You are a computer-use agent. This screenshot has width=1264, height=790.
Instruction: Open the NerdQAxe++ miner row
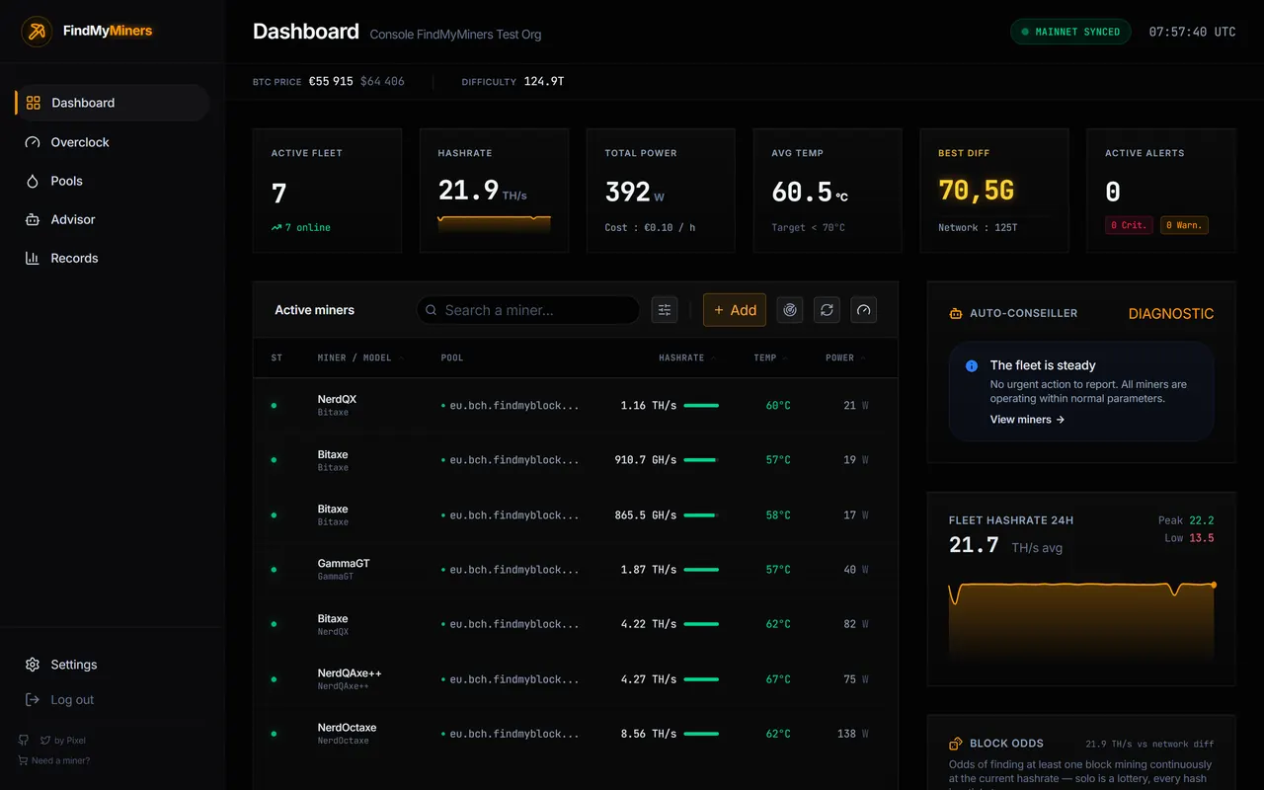575,678
